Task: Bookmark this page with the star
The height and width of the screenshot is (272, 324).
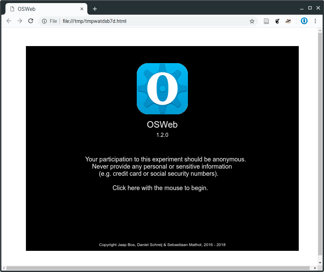Action: [x=252, y=21]
